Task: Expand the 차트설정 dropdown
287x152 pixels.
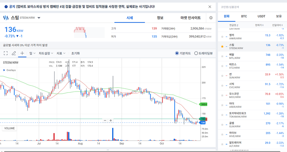Action: pos(46,53)
